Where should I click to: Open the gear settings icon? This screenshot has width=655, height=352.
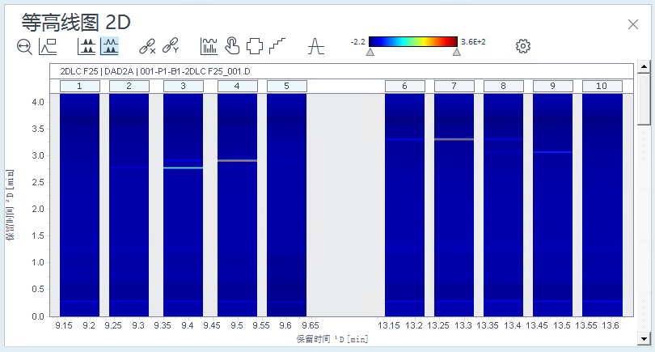tap(523, 46)
